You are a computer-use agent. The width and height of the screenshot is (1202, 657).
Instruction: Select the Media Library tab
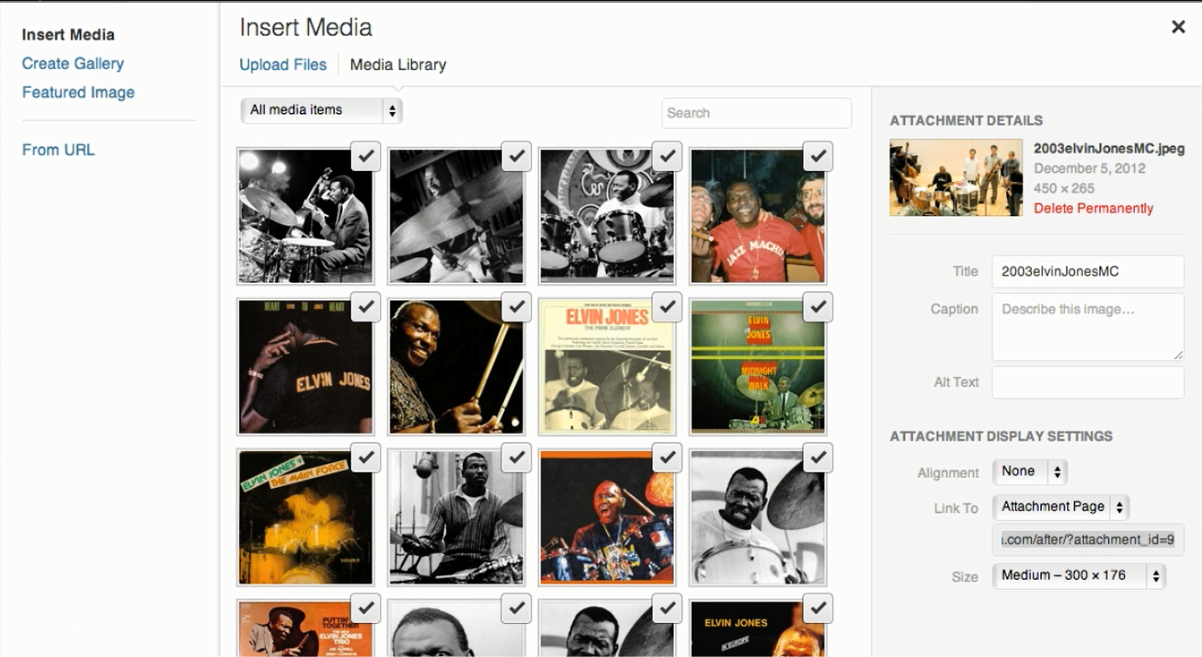398,64
